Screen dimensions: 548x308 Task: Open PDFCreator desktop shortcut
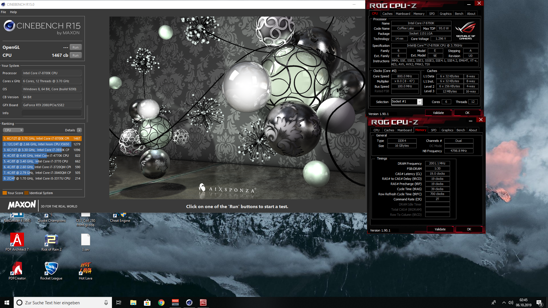click(x=17, y=271)
